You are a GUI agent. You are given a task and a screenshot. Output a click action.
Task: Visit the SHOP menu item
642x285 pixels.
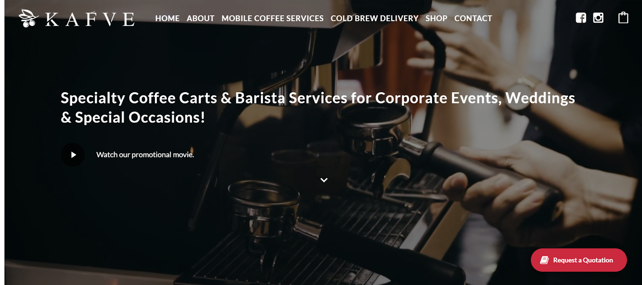click(x=436, y=18)
